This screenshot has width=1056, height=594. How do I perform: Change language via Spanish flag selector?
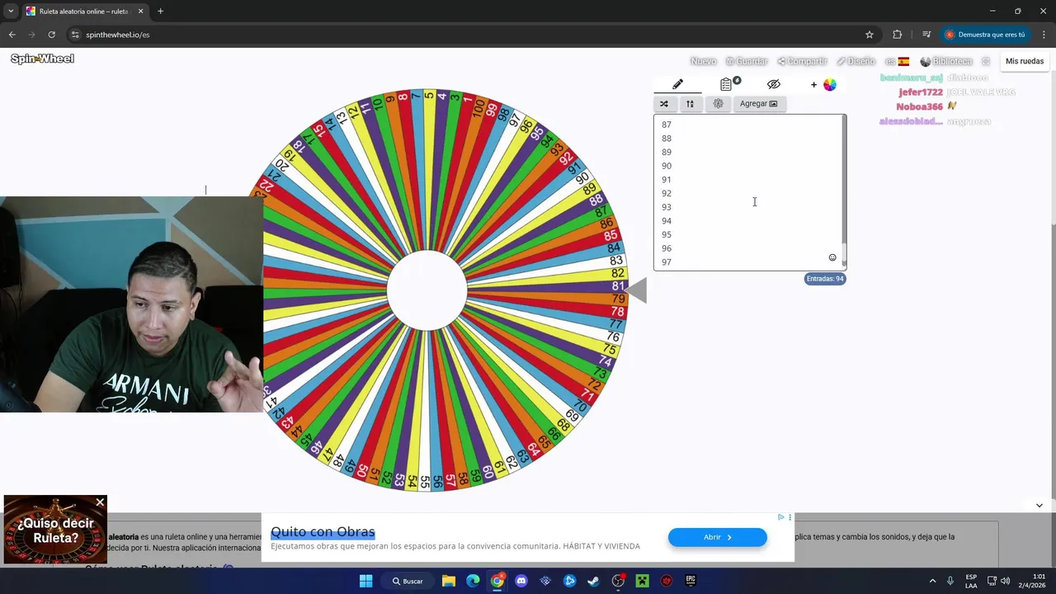[897, 61]
